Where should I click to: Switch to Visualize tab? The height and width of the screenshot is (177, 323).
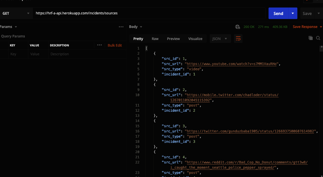click(195, 39)
